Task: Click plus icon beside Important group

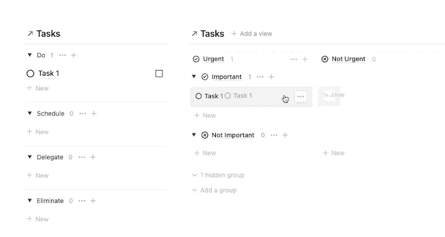Action: pos(271,77)
